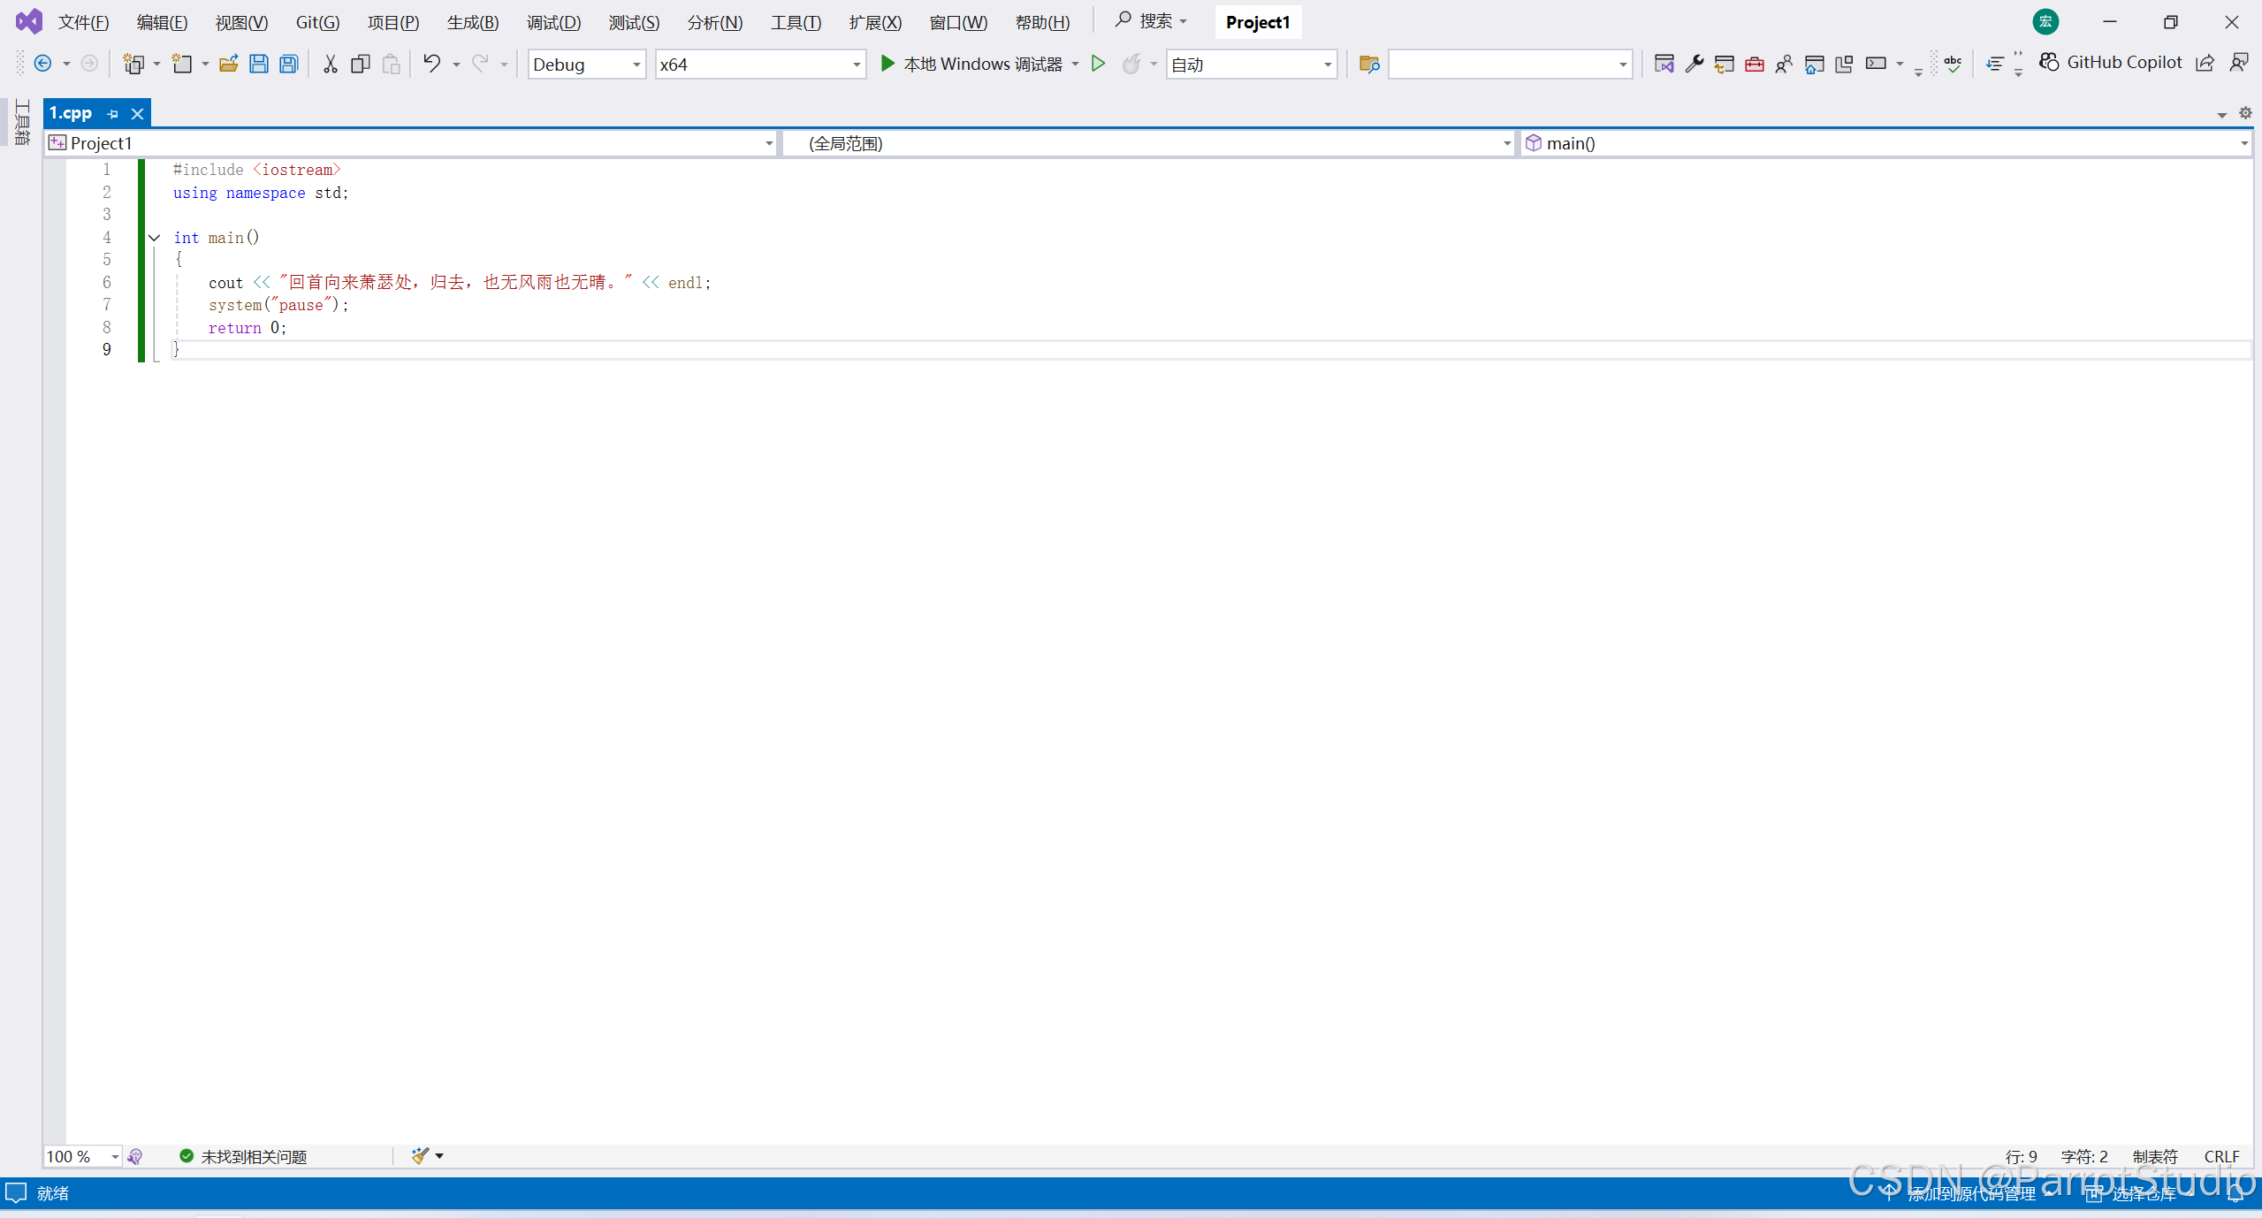The width and height of the screenshot is (2262, 1218).
Task: Click the 制表符 indentation indicator
Action: pyautogui.click(x=2155, y=1156)
